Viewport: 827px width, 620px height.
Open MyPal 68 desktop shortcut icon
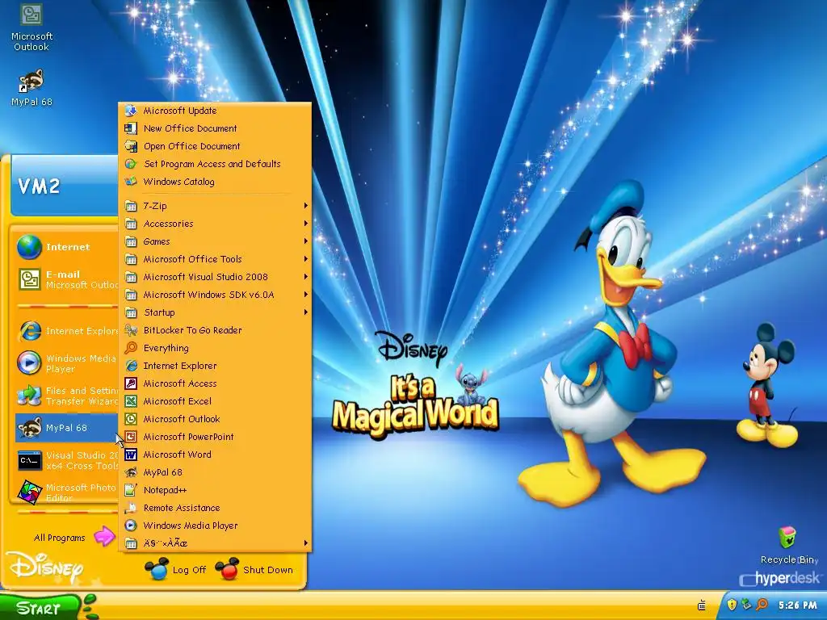(x=31, y=82)
